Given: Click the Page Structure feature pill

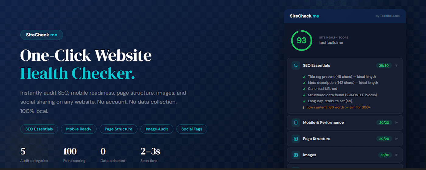Looking at the screenshot, I should coord(118,129).
